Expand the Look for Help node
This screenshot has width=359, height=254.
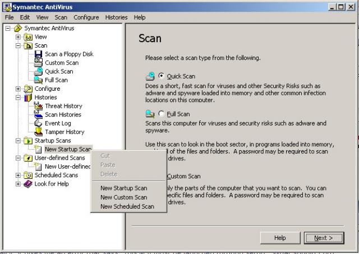[x=18, y=184]
